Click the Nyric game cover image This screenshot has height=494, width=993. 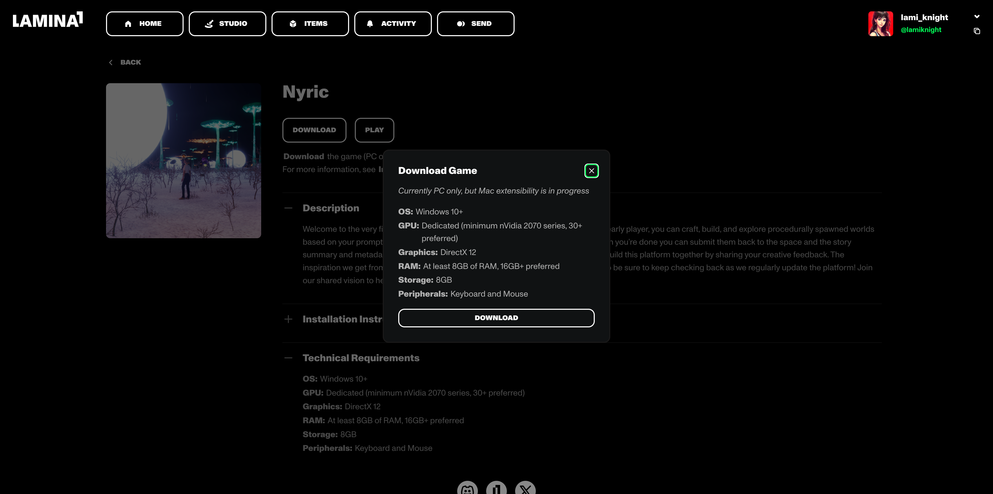click(184, 160)
